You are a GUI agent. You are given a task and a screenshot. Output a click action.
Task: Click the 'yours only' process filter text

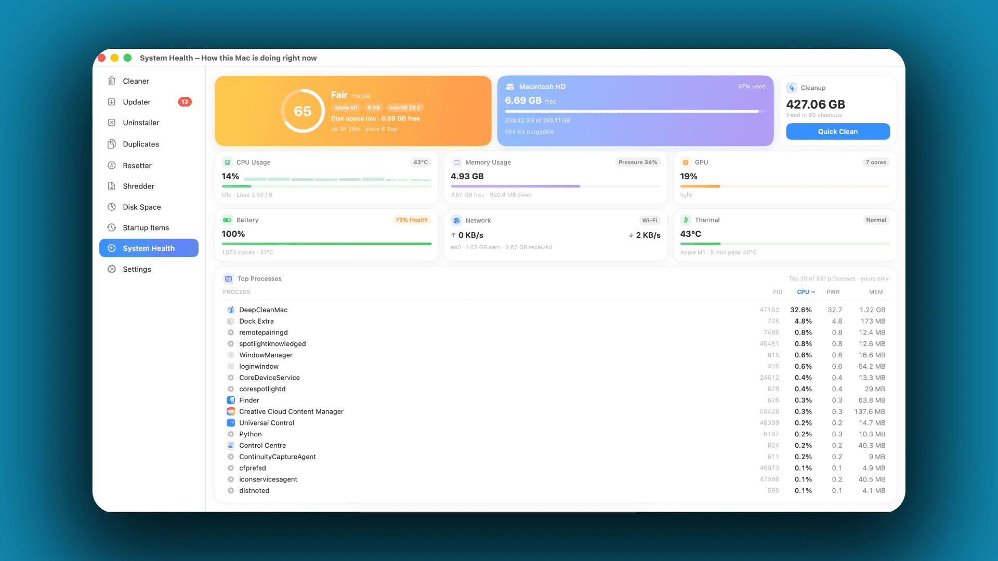point(874,278)
